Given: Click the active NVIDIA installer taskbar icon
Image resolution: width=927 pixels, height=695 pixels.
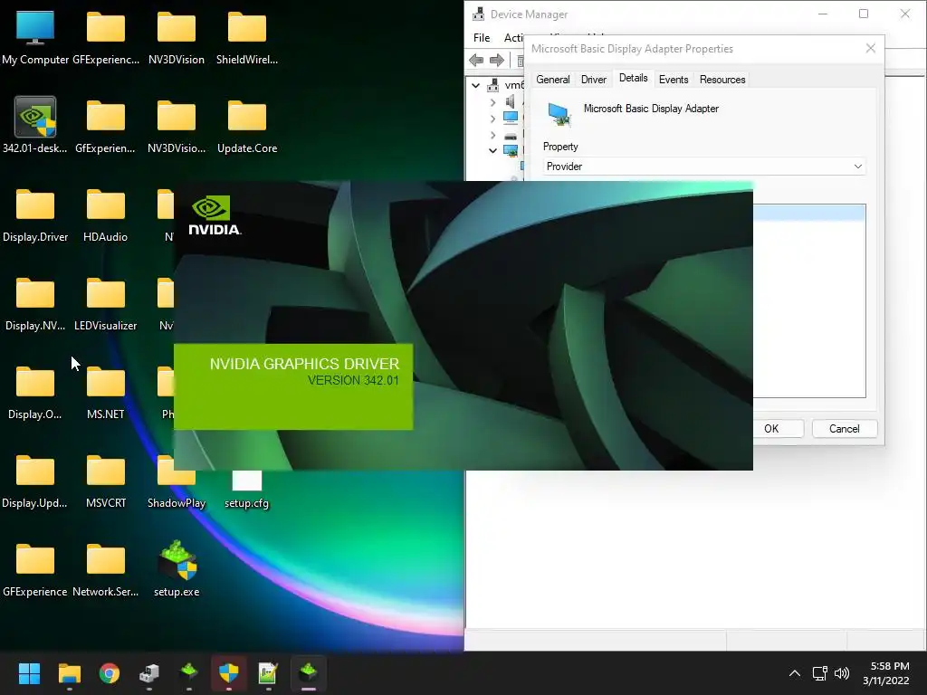Looking at the screenshot, I should point(308,673).
